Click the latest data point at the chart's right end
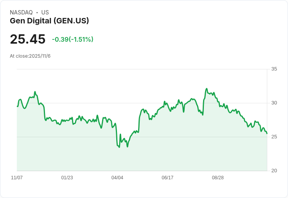This screenshot has width=288, height=198. (x=267, y=134)
